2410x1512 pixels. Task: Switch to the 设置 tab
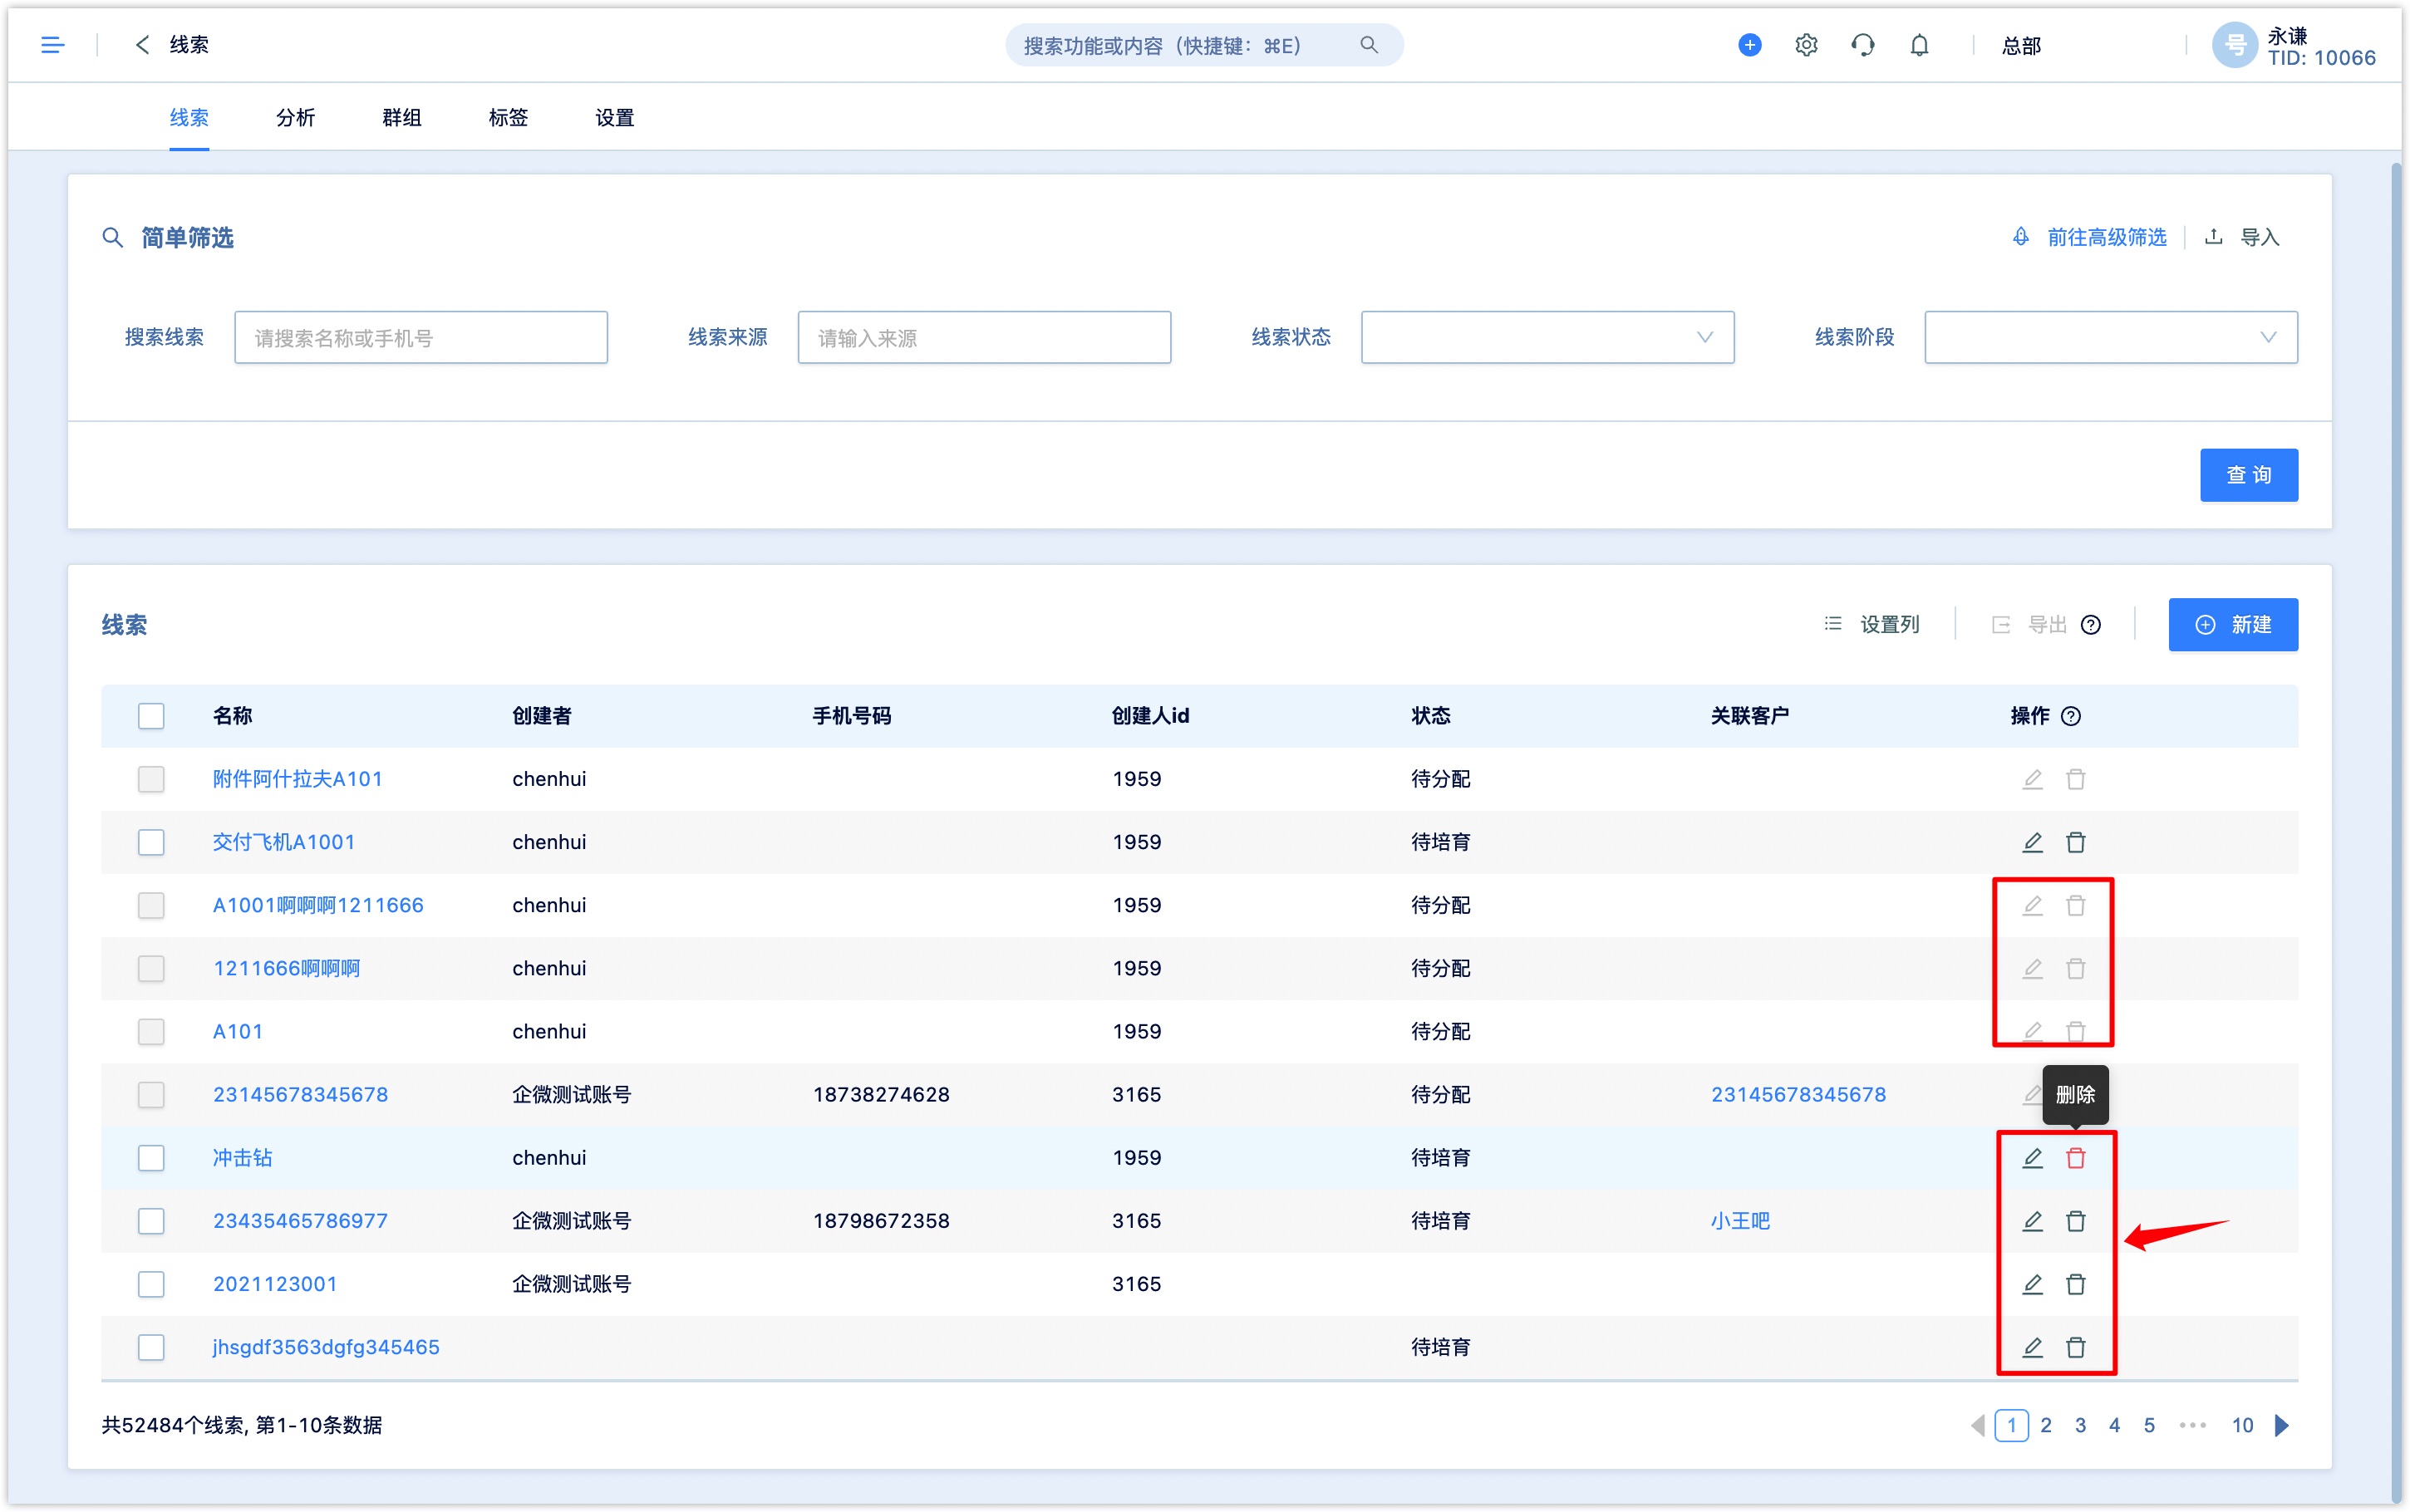[x=615, y=118]
